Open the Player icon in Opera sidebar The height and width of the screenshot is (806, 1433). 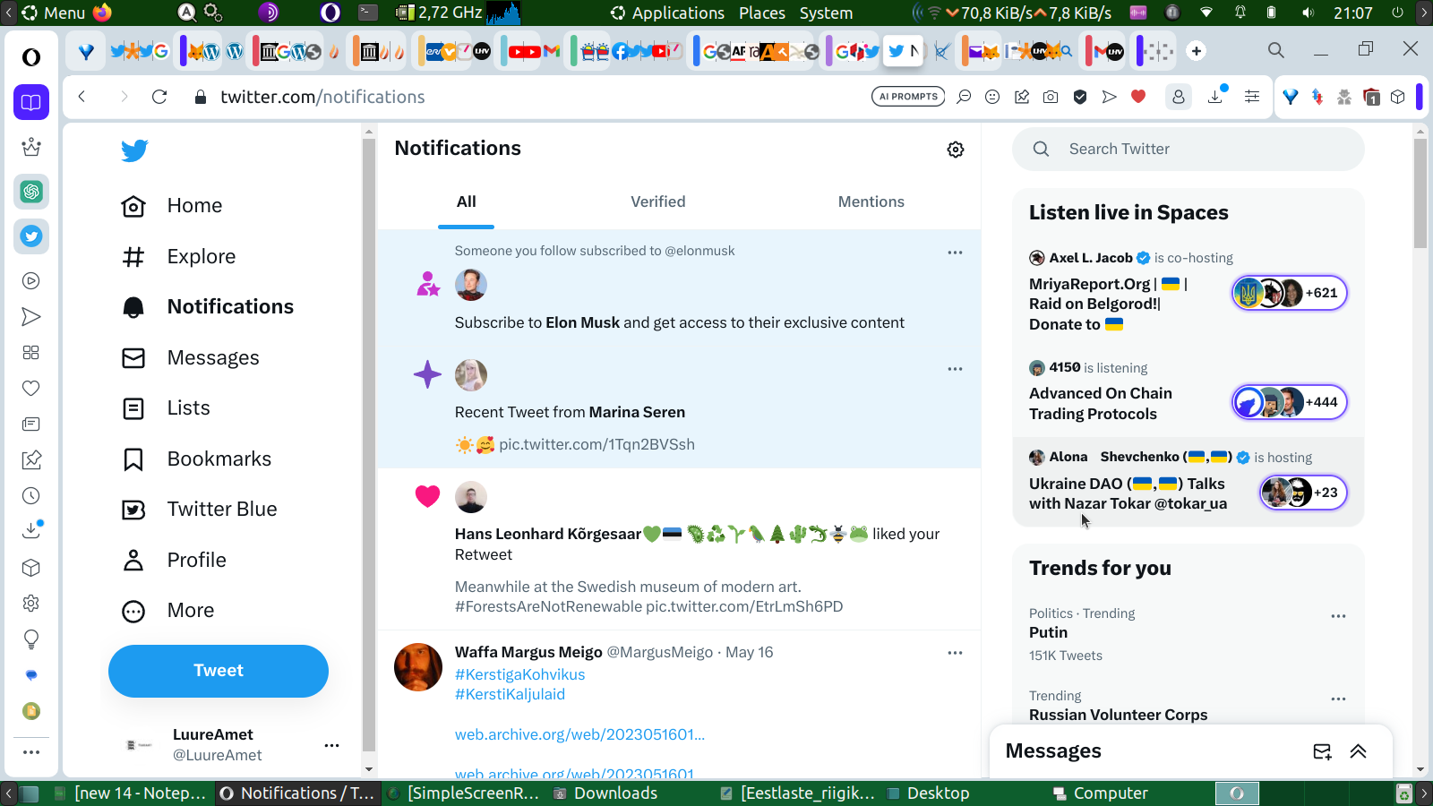tap(31, 281)
